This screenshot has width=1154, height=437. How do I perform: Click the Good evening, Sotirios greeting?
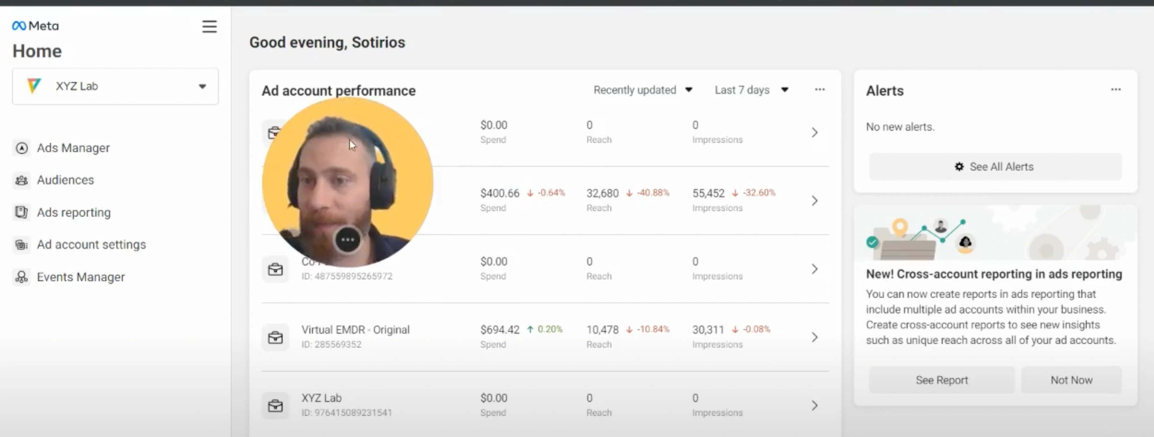(x=327, y=43)
